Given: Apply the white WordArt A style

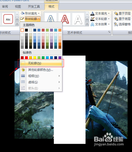Looking at the screenshot, I should [78, 19].
